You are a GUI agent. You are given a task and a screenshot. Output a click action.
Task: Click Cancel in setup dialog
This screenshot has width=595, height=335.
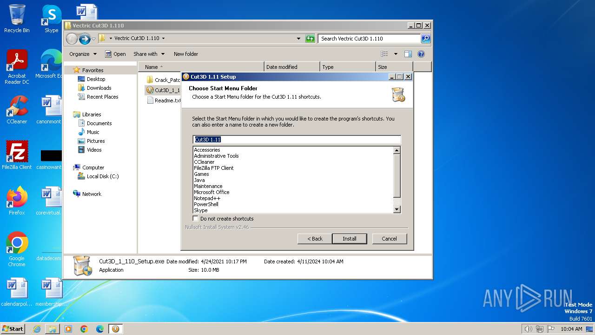point(389,239)
